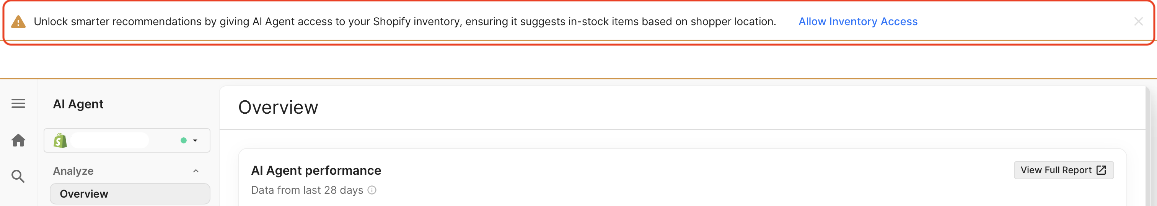Go to the Home page icon

click(18, 141)
